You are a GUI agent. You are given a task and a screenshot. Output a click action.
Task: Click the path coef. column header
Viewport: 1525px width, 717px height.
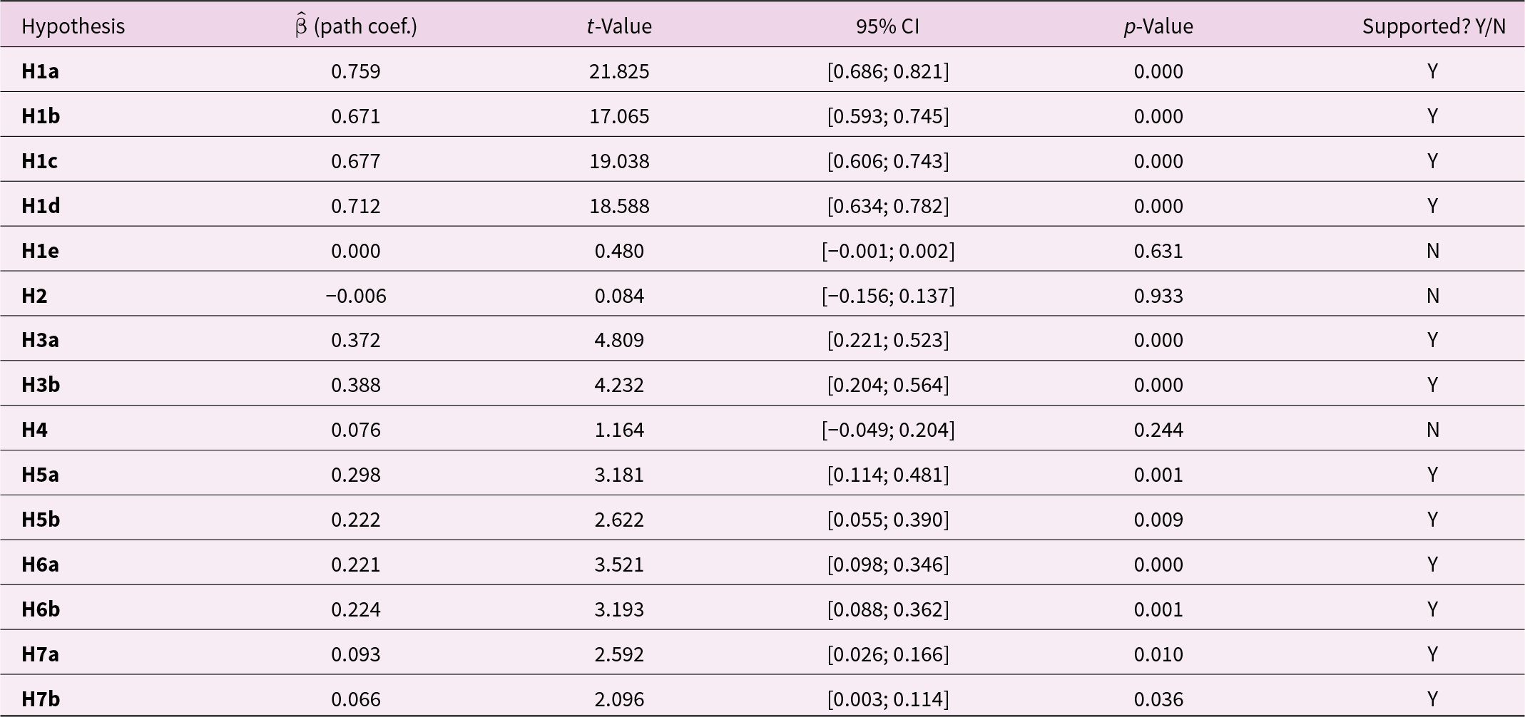pos(356,26)
